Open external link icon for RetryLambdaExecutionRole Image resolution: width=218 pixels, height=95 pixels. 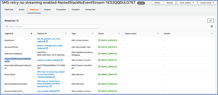[x=51, y=86]
